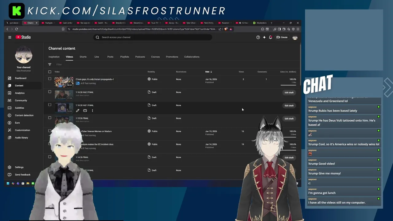This screenshot has height=221, width=393.
Task: Click Edit draft for 1 14 26 FINAL
Action: click(x=289, y=157)
